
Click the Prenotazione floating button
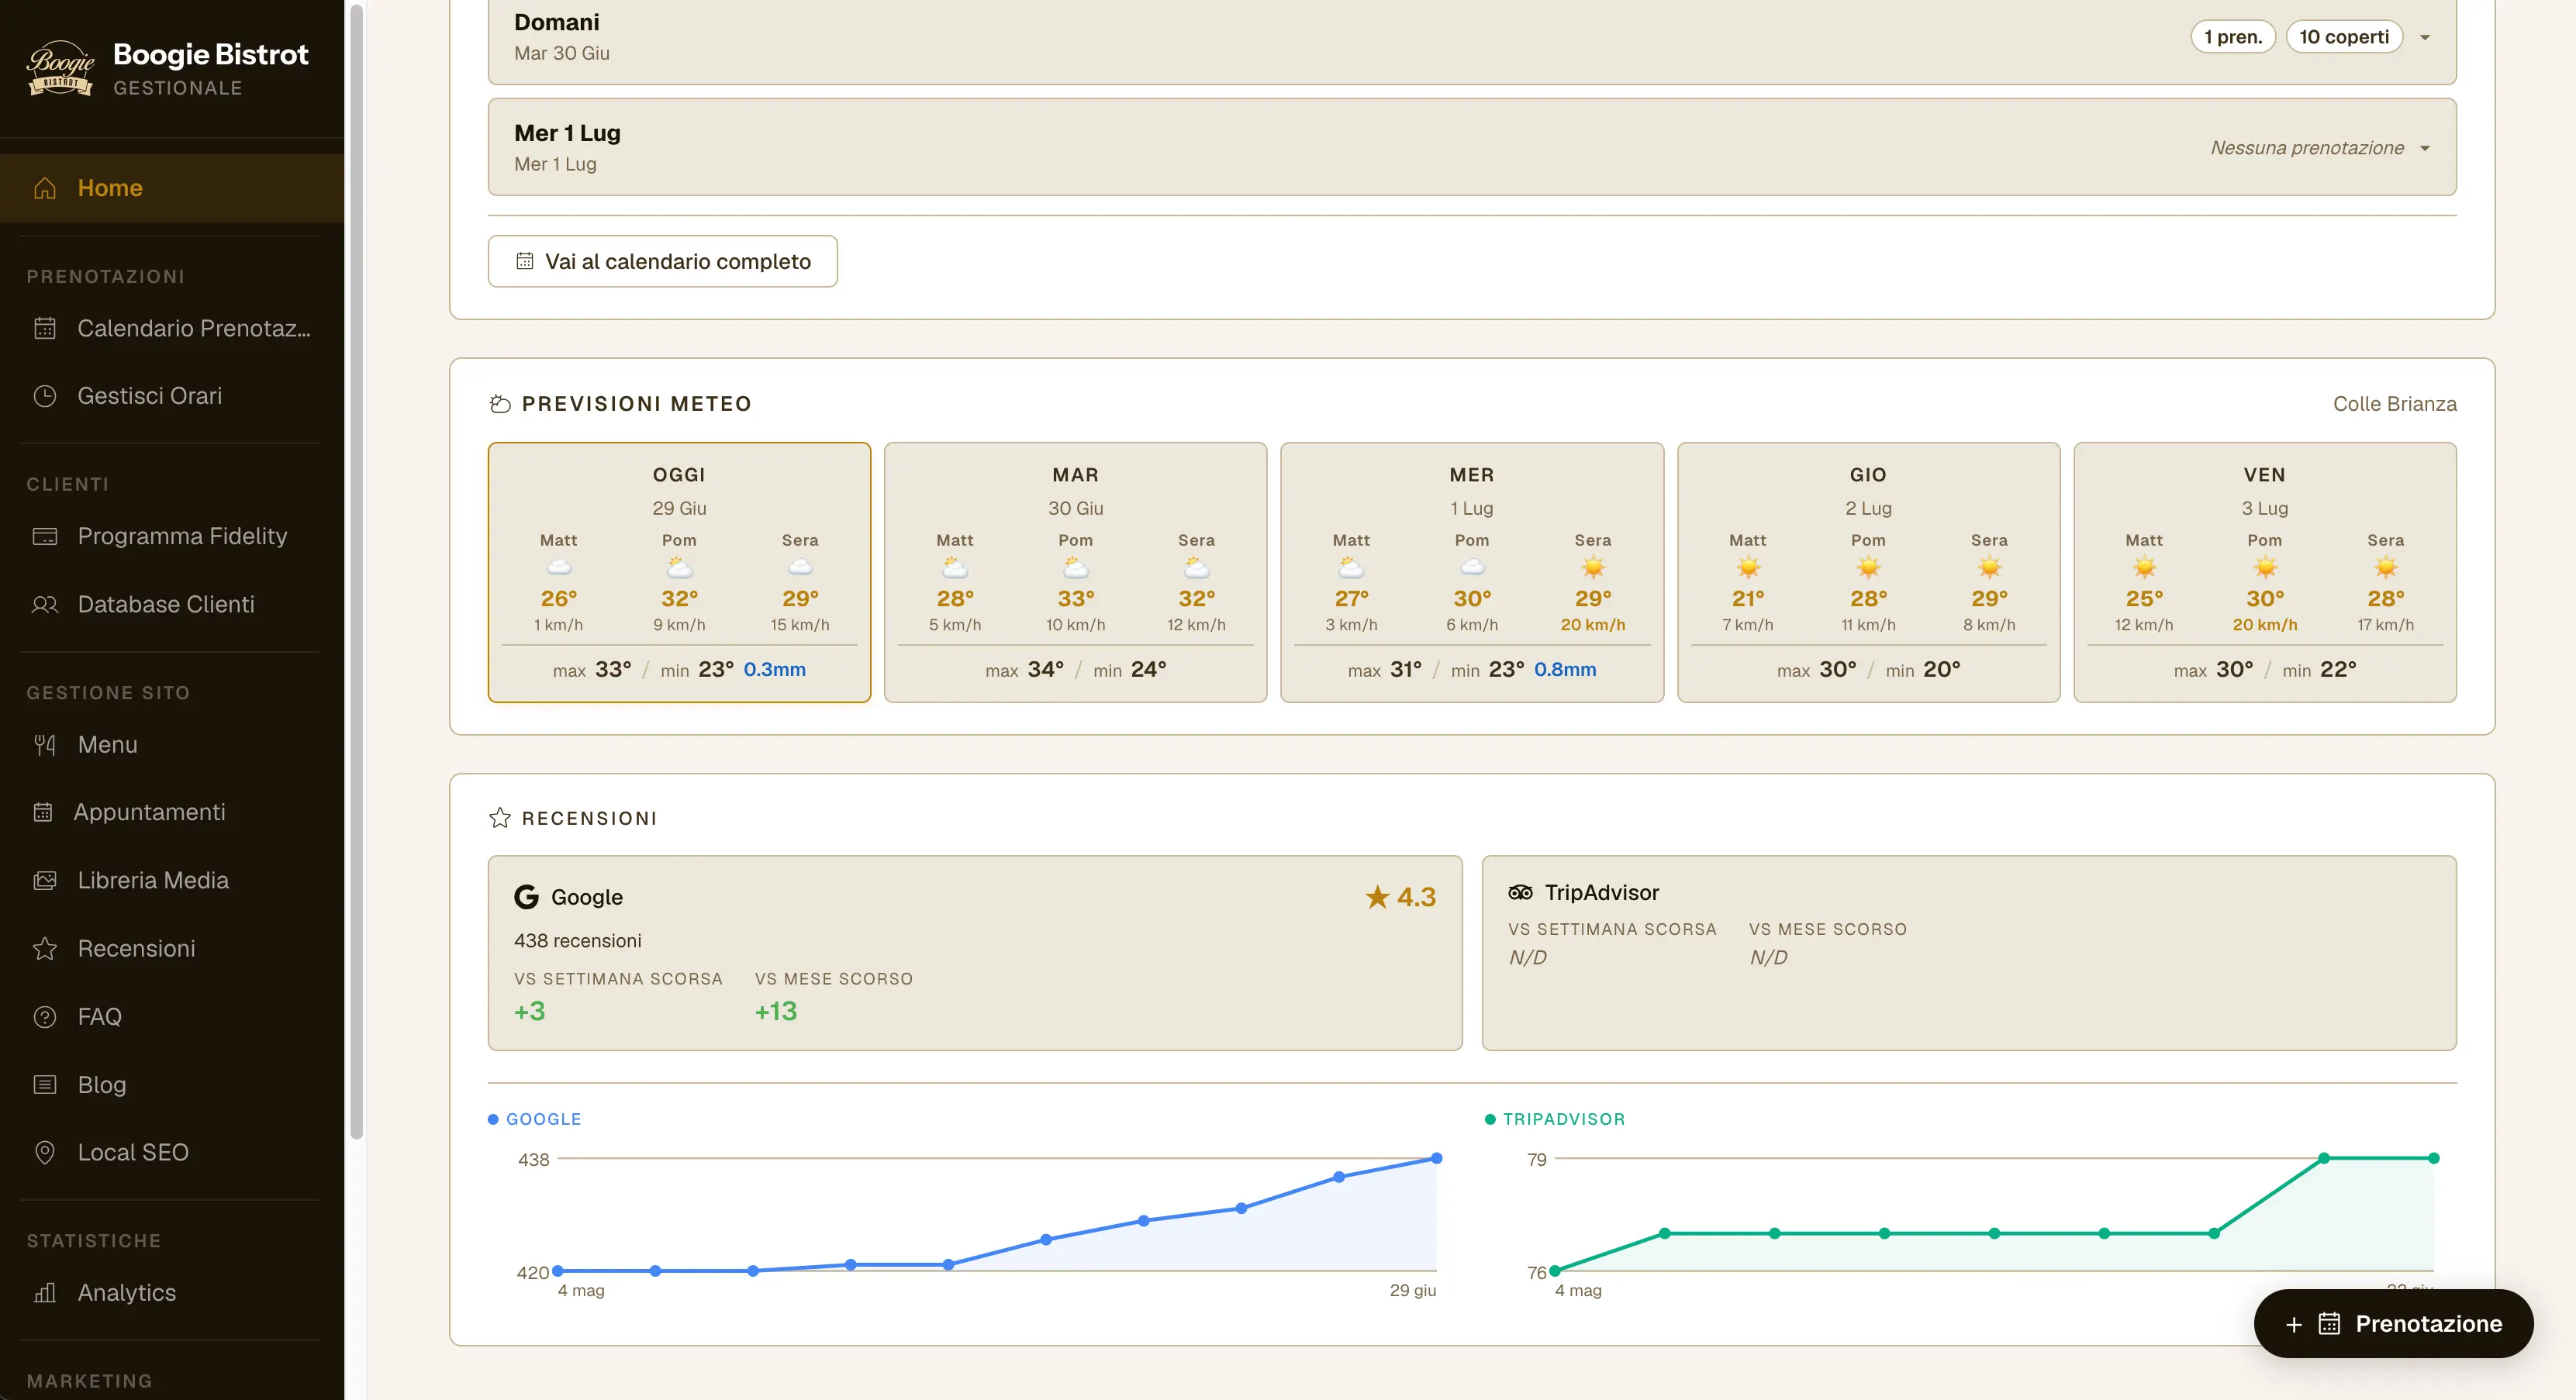pyautogui.click(x=2393, y=1323)
